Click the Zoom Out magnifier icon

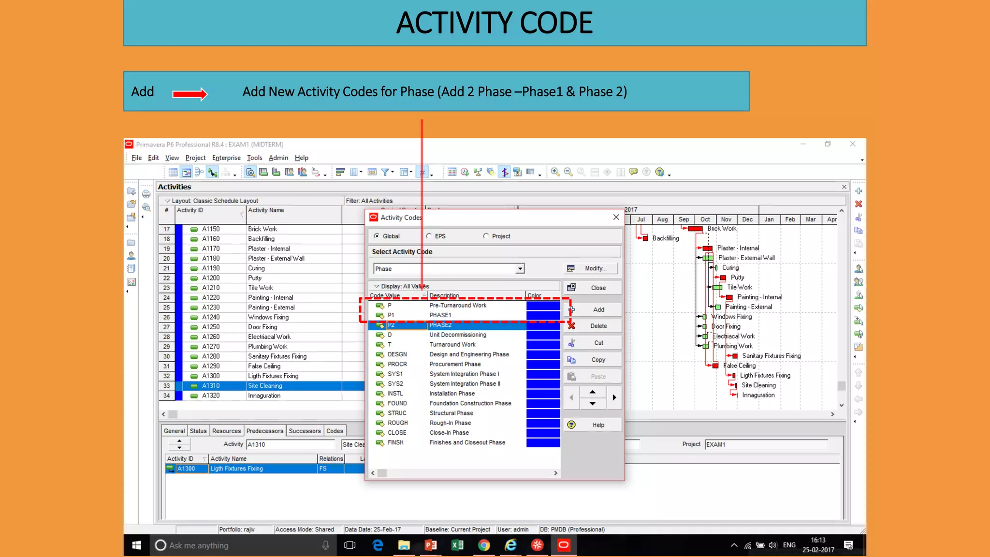568,172
